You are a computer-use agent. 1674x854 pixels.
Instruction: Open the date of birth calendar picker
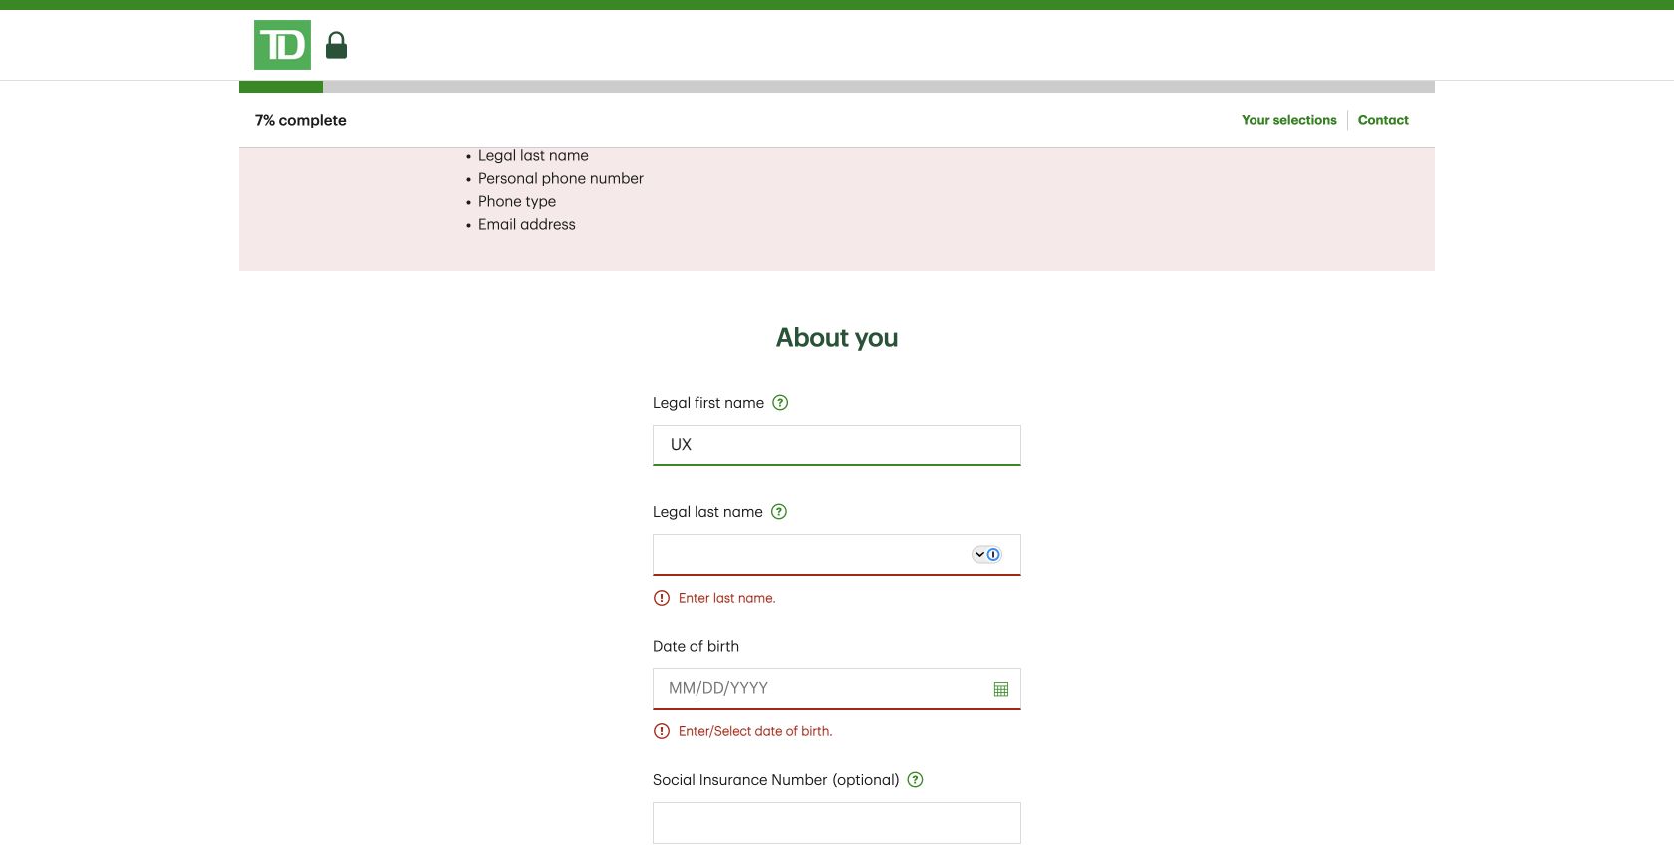click(1001, 689)
